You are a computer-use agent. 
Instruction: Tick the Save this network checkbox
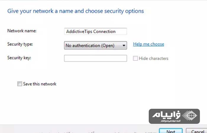click(20, 84)
